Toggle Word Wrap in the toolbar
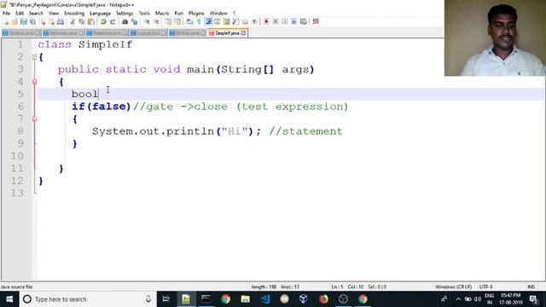This screenshot has height=307, width=546. [x=189, y=21]
